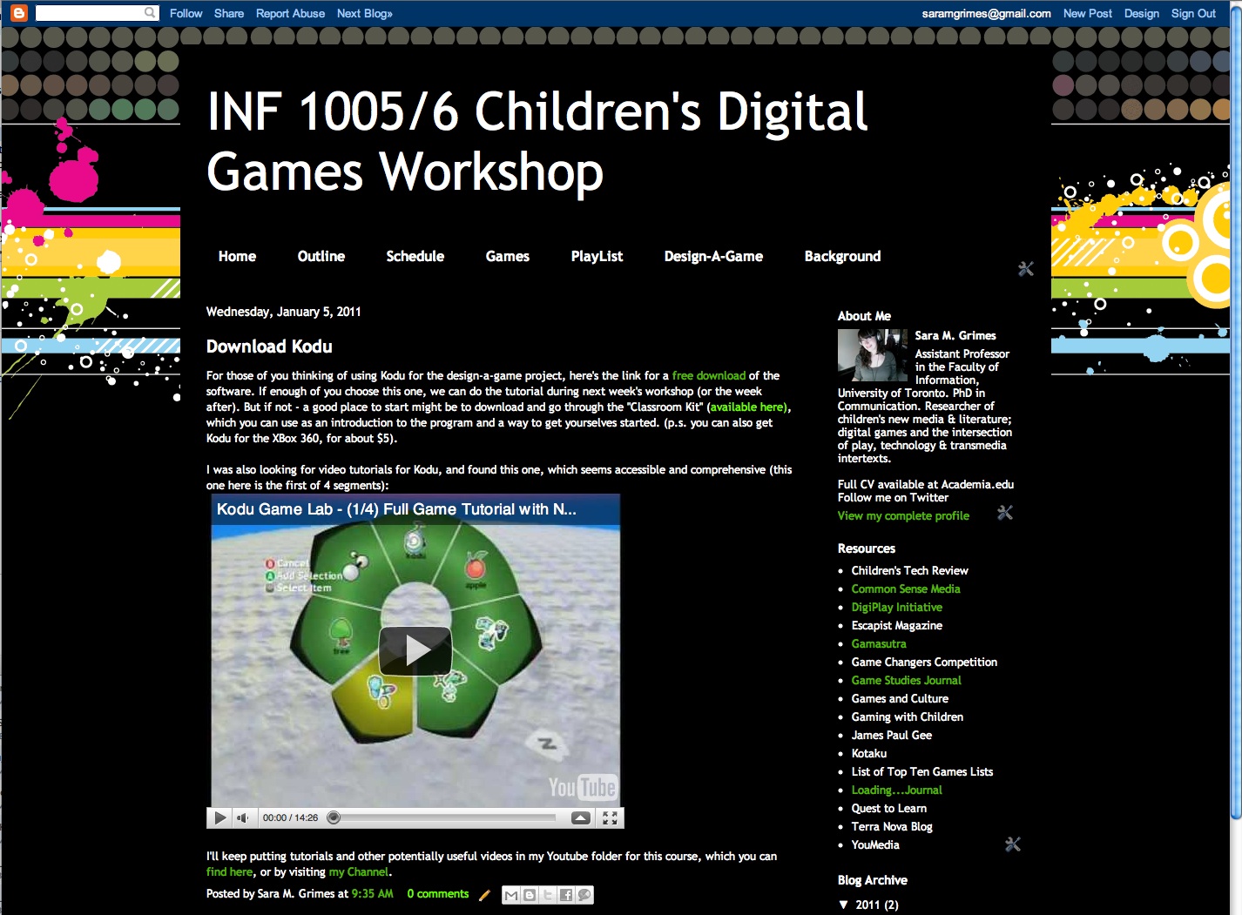Click the 'Download Kodu' post title

click(269, 346)
